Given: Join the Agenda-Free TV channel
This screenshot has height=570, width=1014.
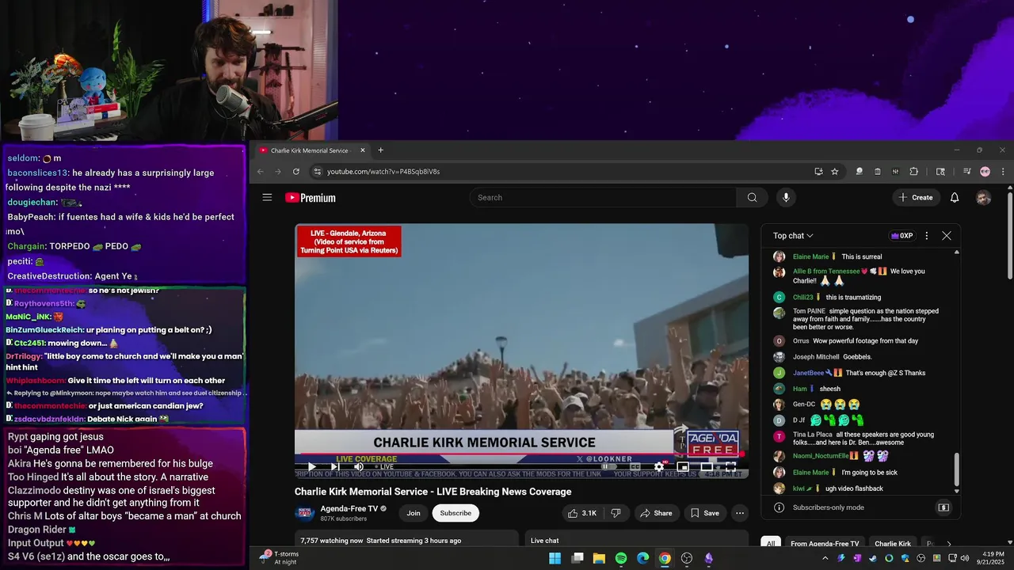Looking at the screenshot, I should [414, 513].
